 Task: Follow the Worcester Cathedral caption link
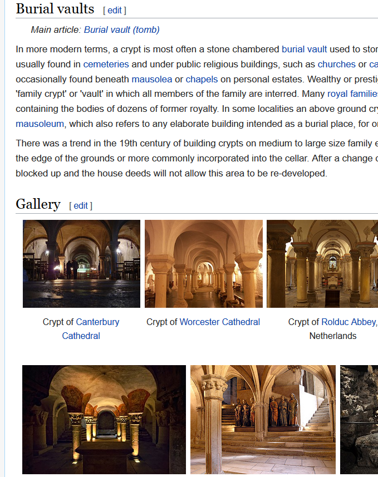(219, 322)
